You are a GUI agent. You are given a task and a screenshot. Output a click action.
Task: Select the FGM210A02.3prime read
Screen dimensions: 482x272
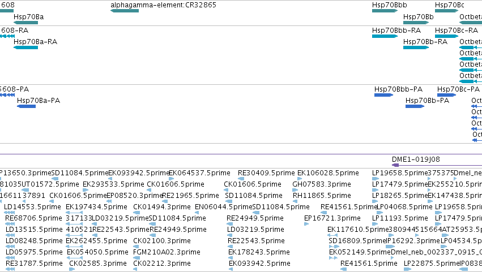[x=135, y=258]
